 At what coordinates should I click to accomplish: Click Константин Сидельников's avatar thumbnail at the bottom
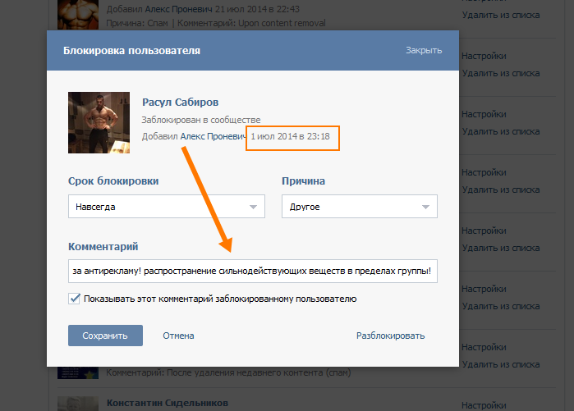(x=78, y=404)
